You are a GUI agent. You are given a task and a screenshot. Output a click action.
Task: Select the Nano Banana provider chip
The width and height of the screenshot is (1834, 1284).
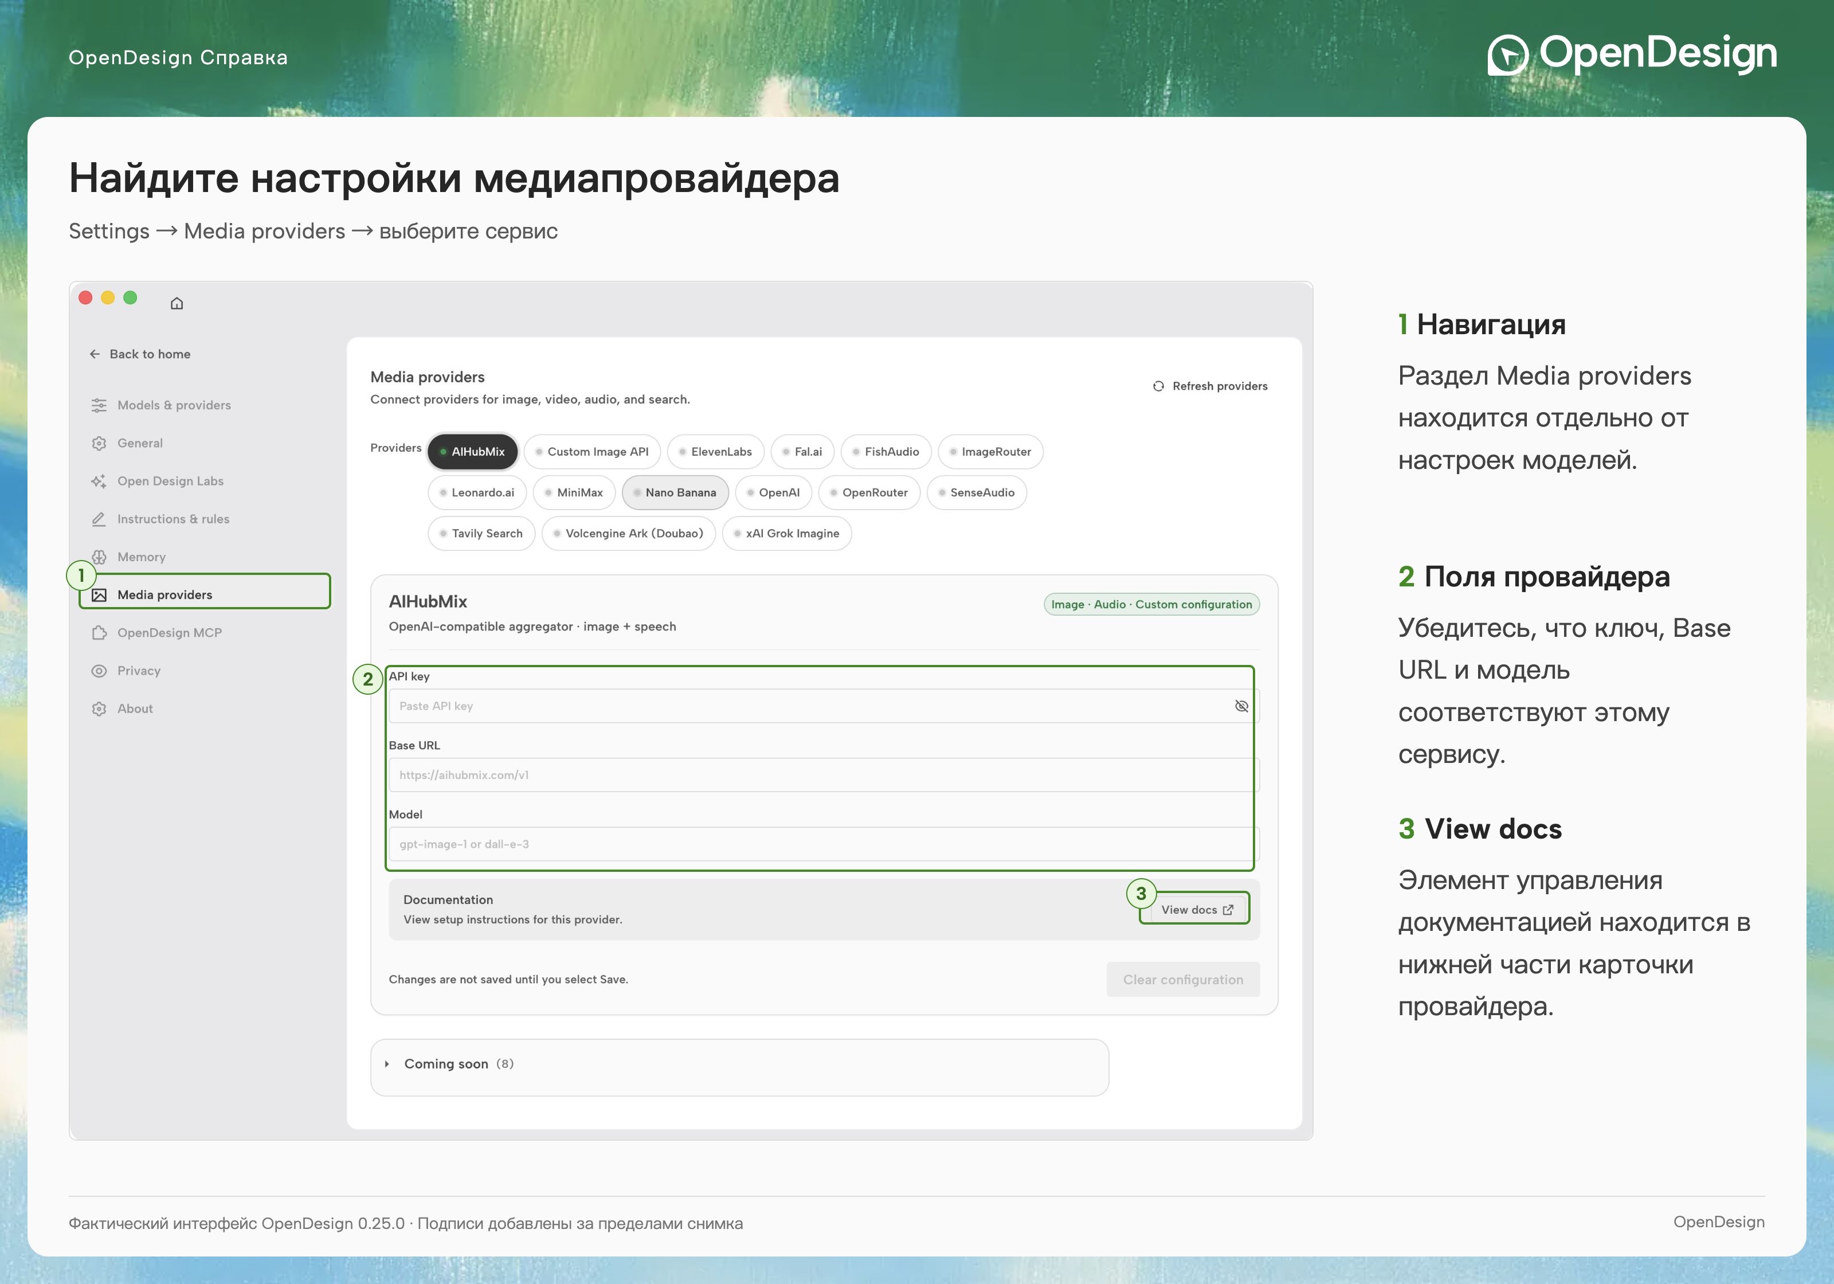(675, 492)
